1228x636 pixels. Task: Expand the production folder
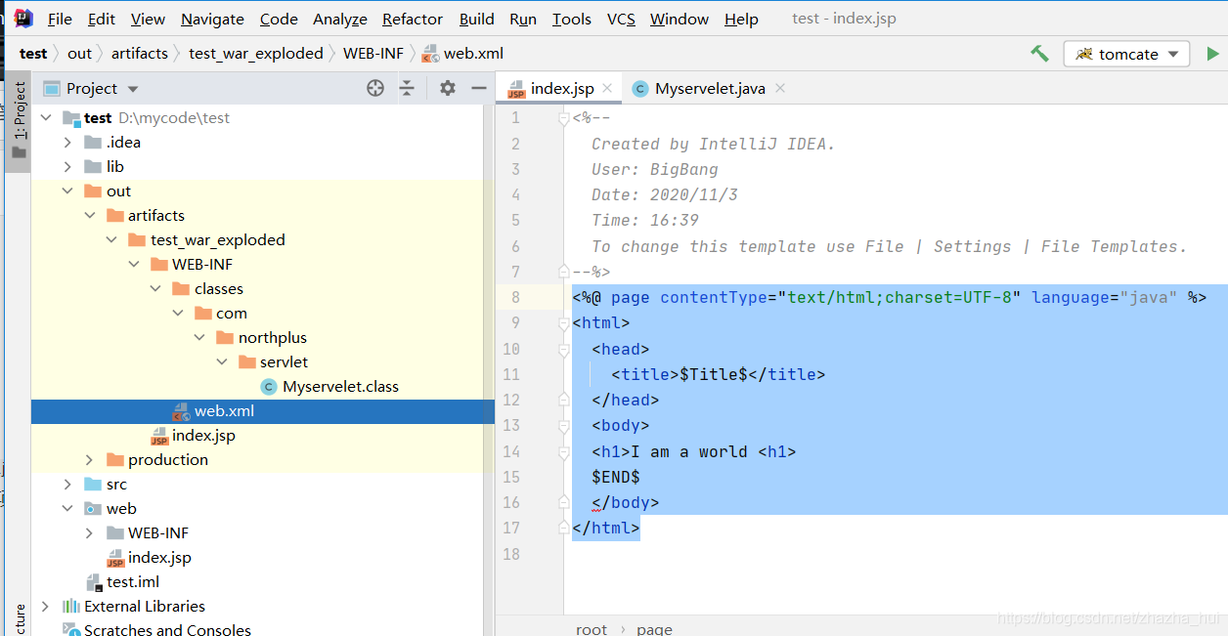[90, 460]
